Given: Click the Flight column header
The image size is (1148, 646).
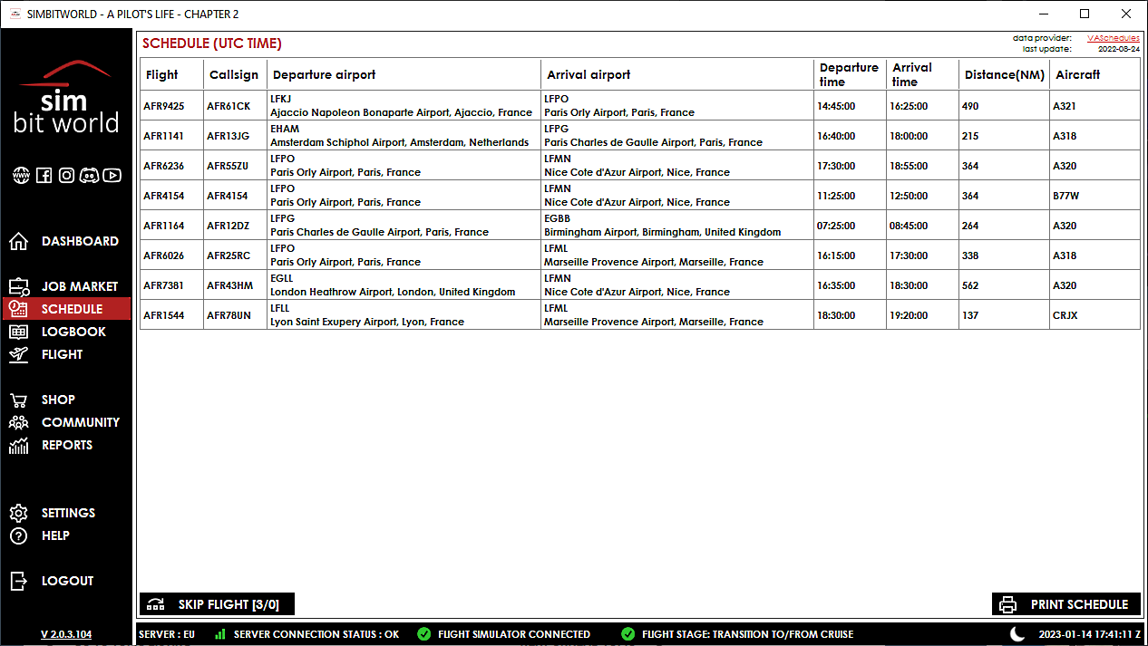Looking at the screenshot, I should pyautogui.click(x=171, y=74).
